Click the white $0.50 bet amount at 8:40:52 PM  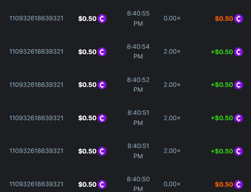tap(87, 85)
